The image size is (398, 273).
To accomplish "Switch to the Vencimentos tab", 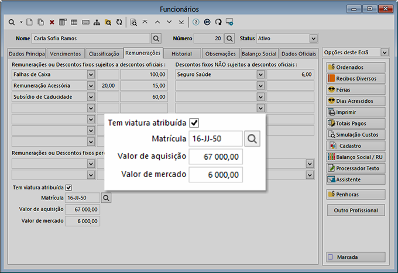I will (x=66, y=54).
